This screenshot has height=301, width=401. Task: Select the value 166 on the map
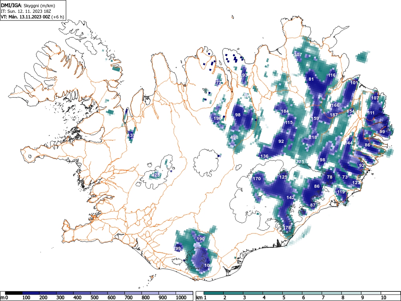(x=335, y=105)
